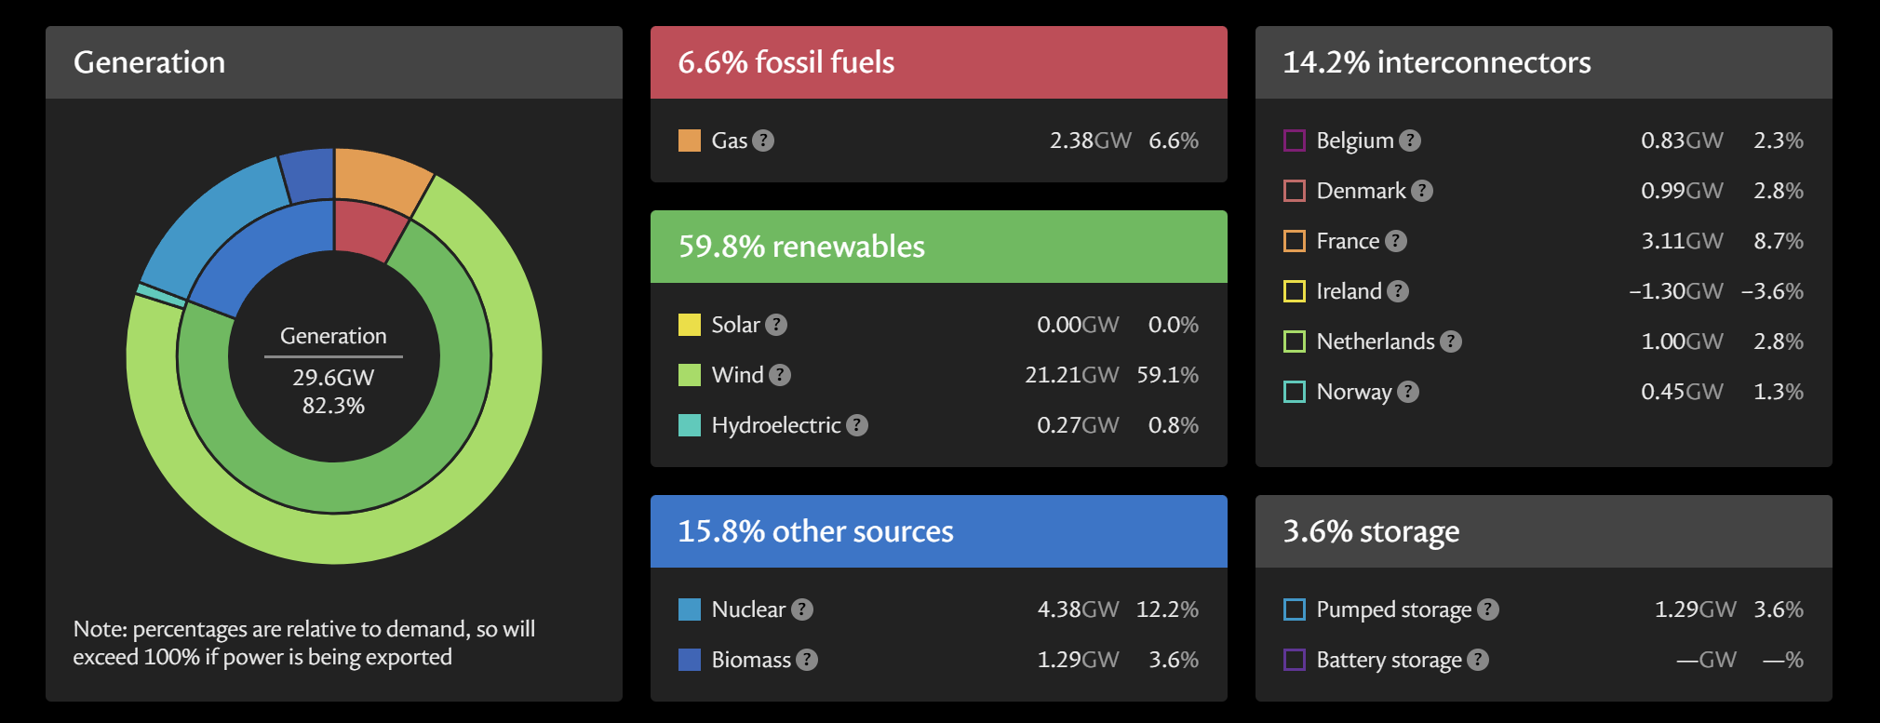Open the Solar help question mark
The width and height of the screenshot is (1880, 723).
(776, 325)
